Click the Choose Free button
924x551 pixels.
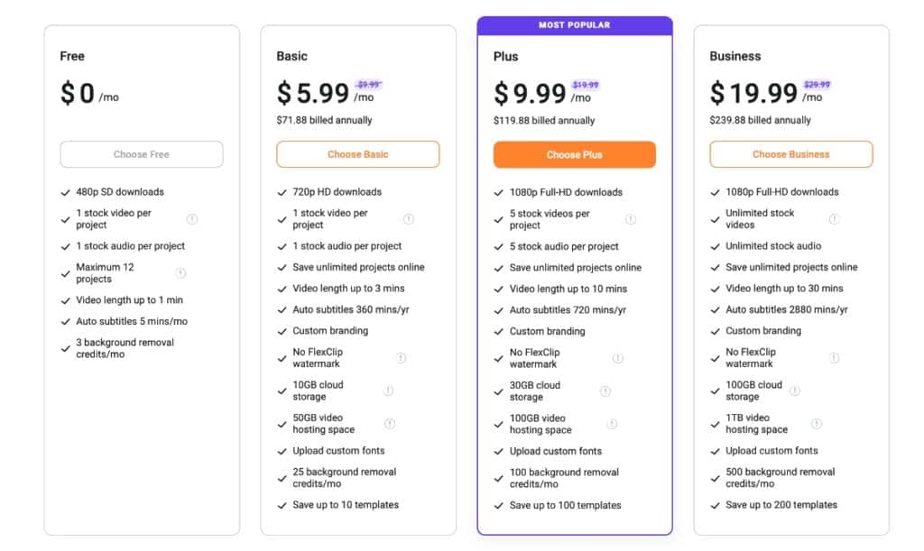click(x=142, y=154)
